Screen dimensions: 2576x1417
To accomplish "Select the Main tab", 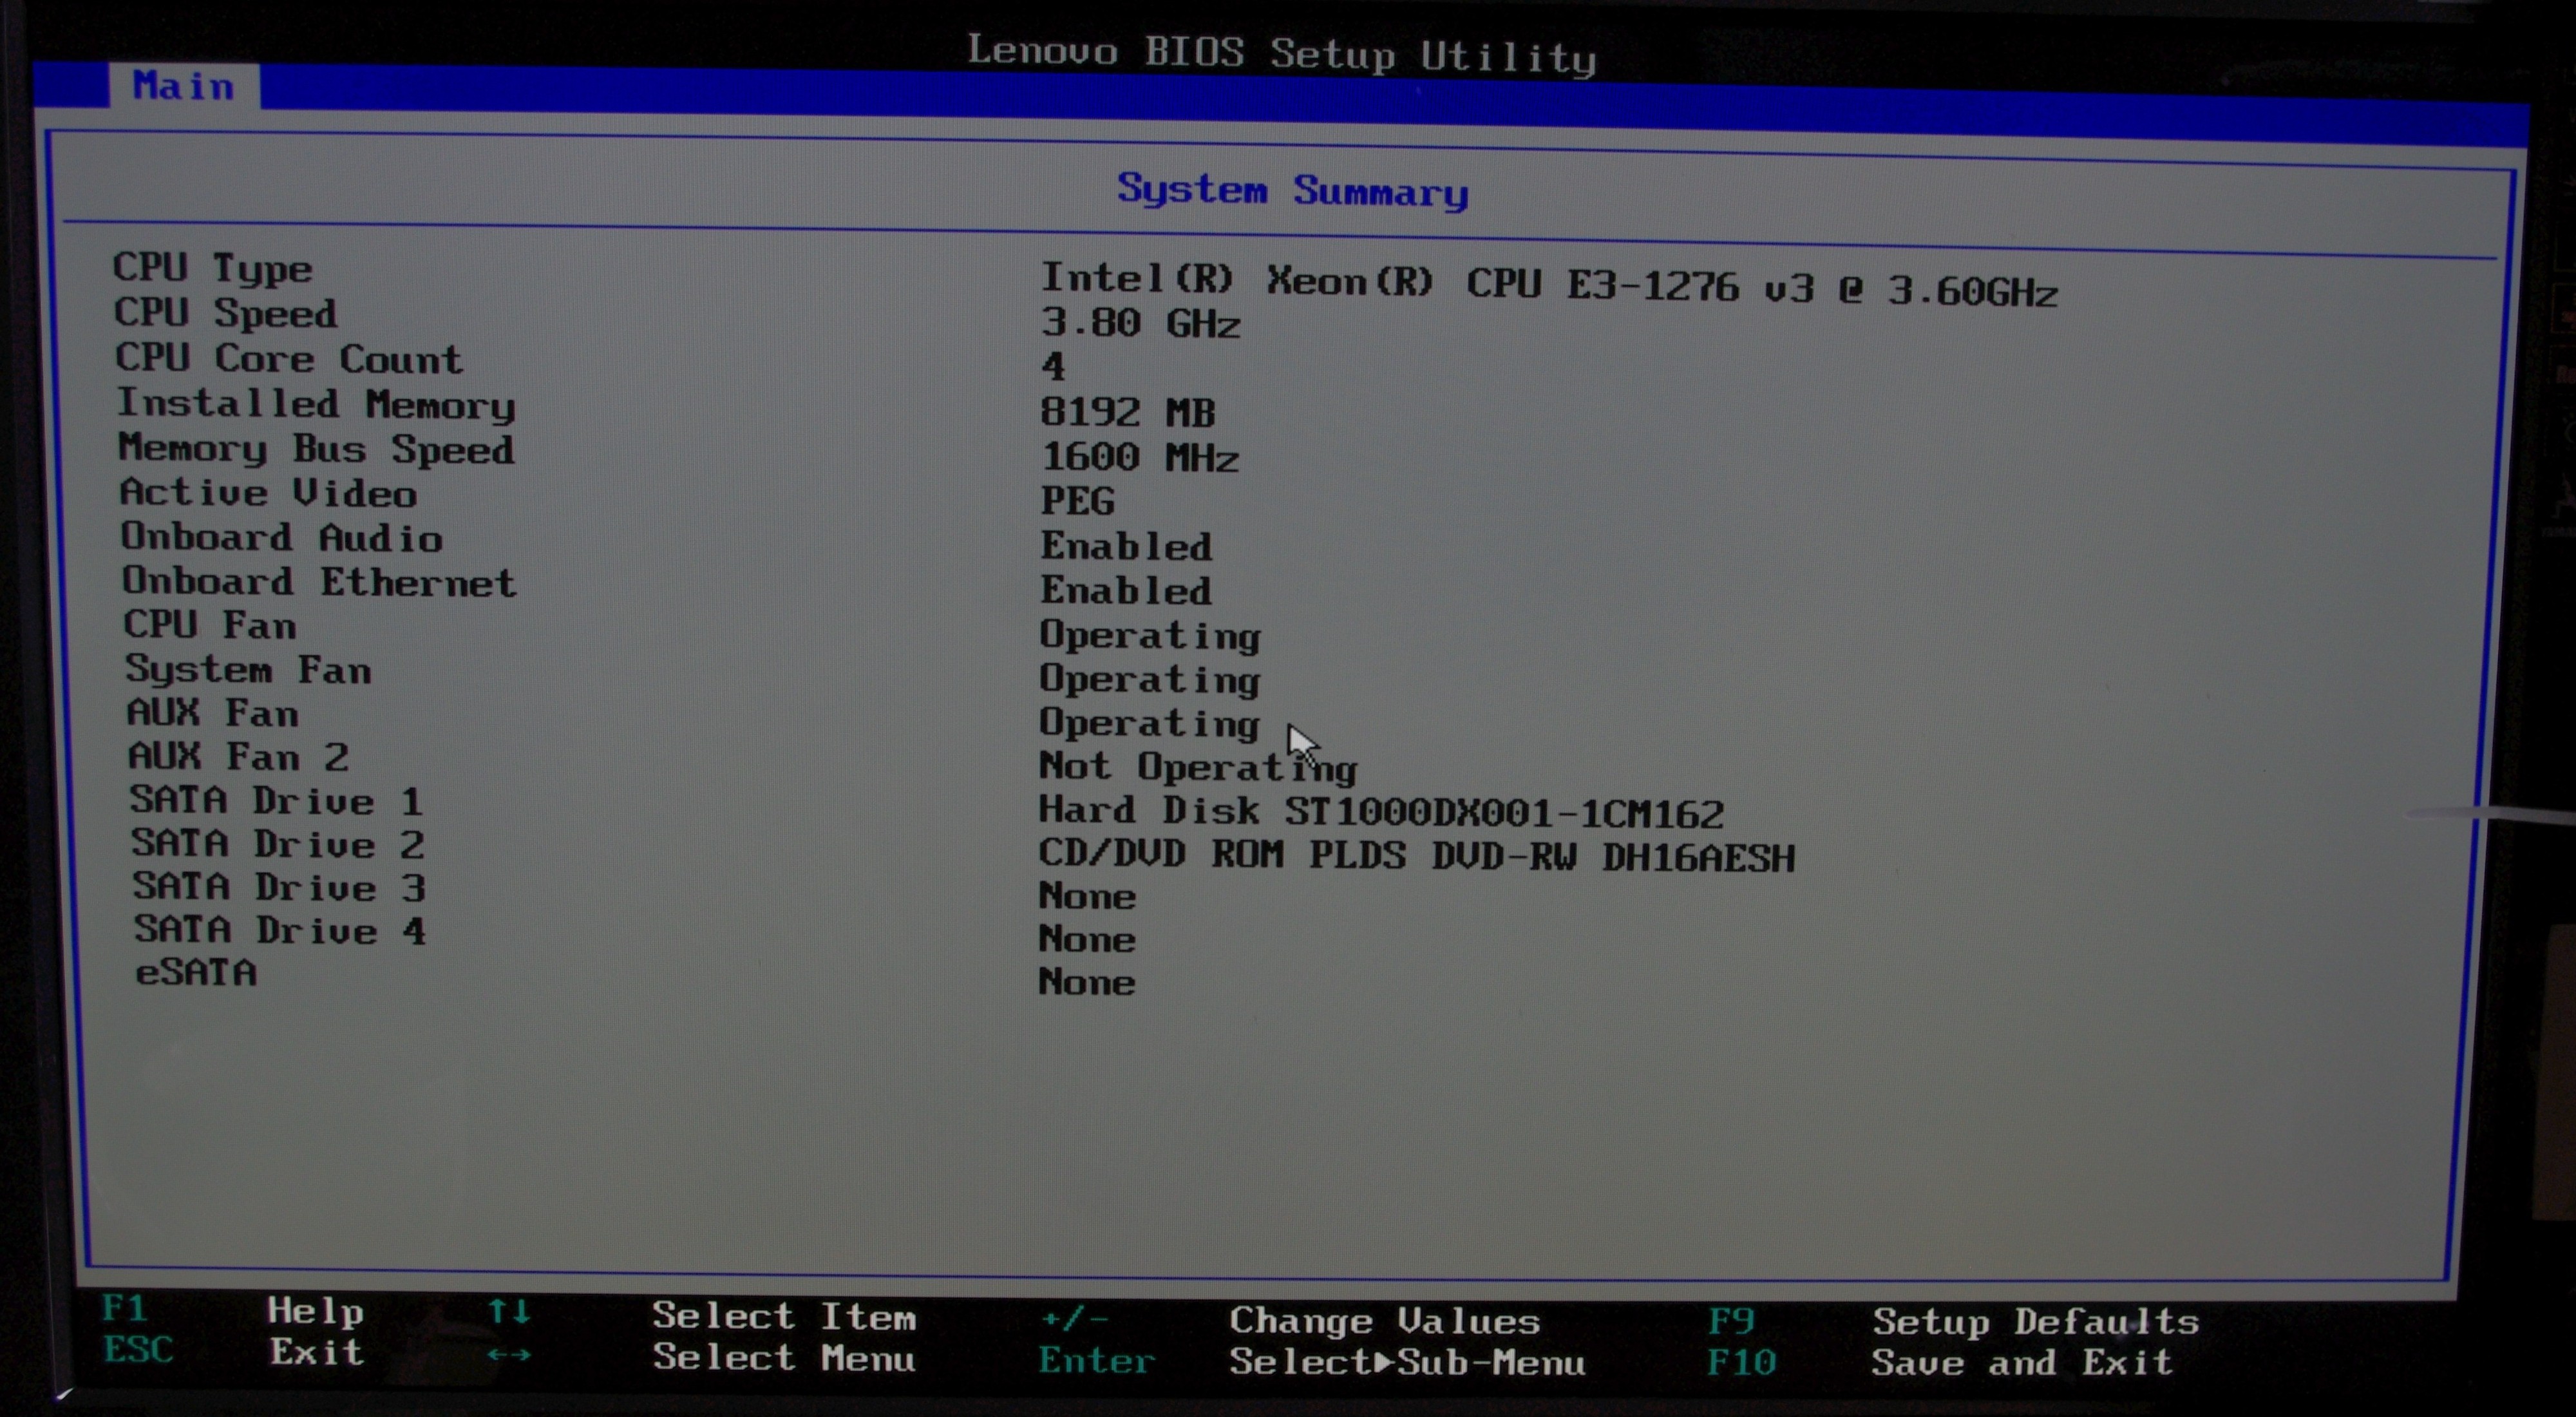I will tap(184, 87).
